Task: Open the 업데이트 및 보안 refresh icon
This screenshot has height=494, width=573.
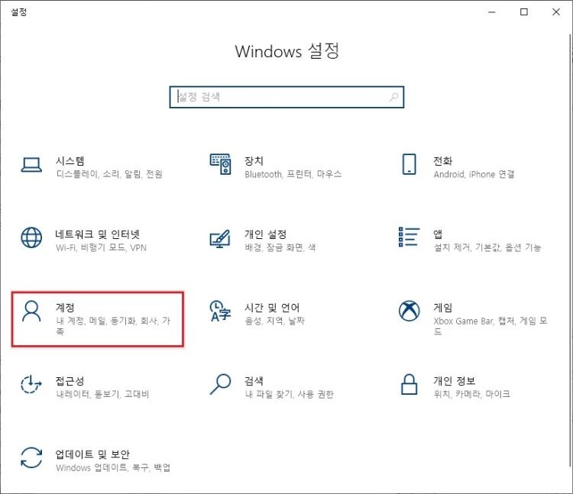Action: click(31, 458)
